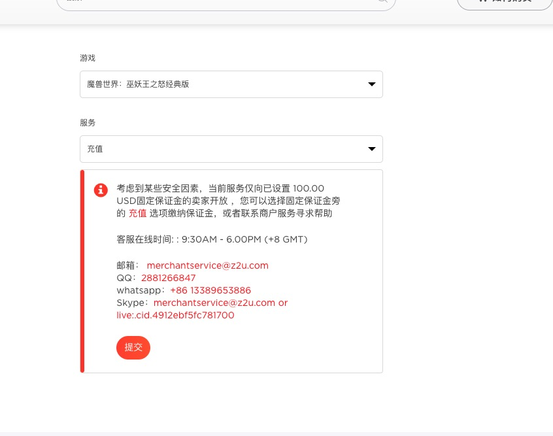Screen dimensions: 553x436
Task: Click the magnifier icon in the search bar
Action: pyautogui.click(x=382, y=1)
